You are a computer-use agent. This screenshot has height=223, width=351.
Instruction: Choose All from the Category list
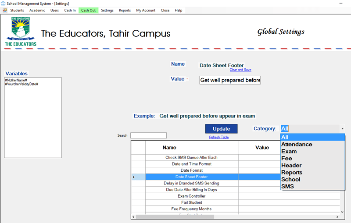tap(312, 137)
